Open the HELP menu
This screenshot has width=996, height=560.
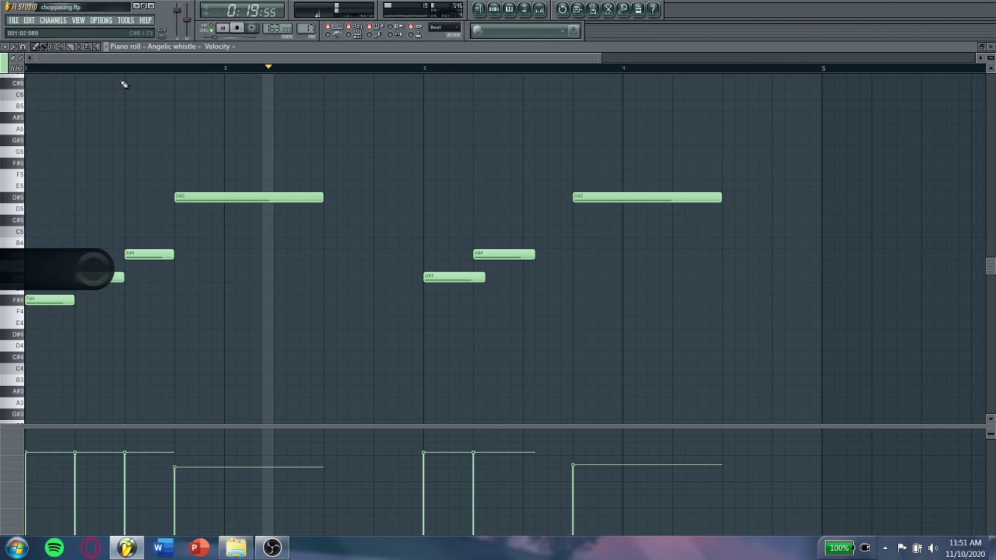[146, 20]
